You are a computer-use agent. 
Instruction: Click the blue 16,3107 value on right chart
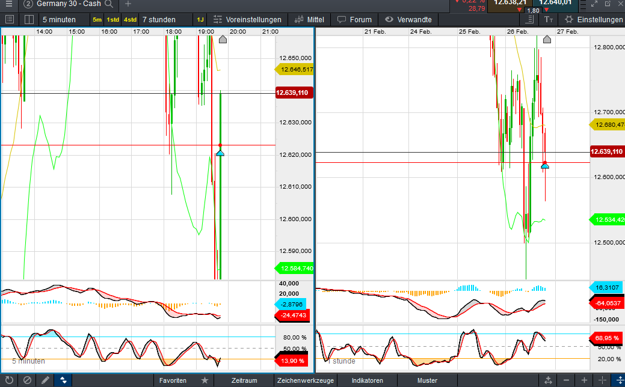coord(606,287)
